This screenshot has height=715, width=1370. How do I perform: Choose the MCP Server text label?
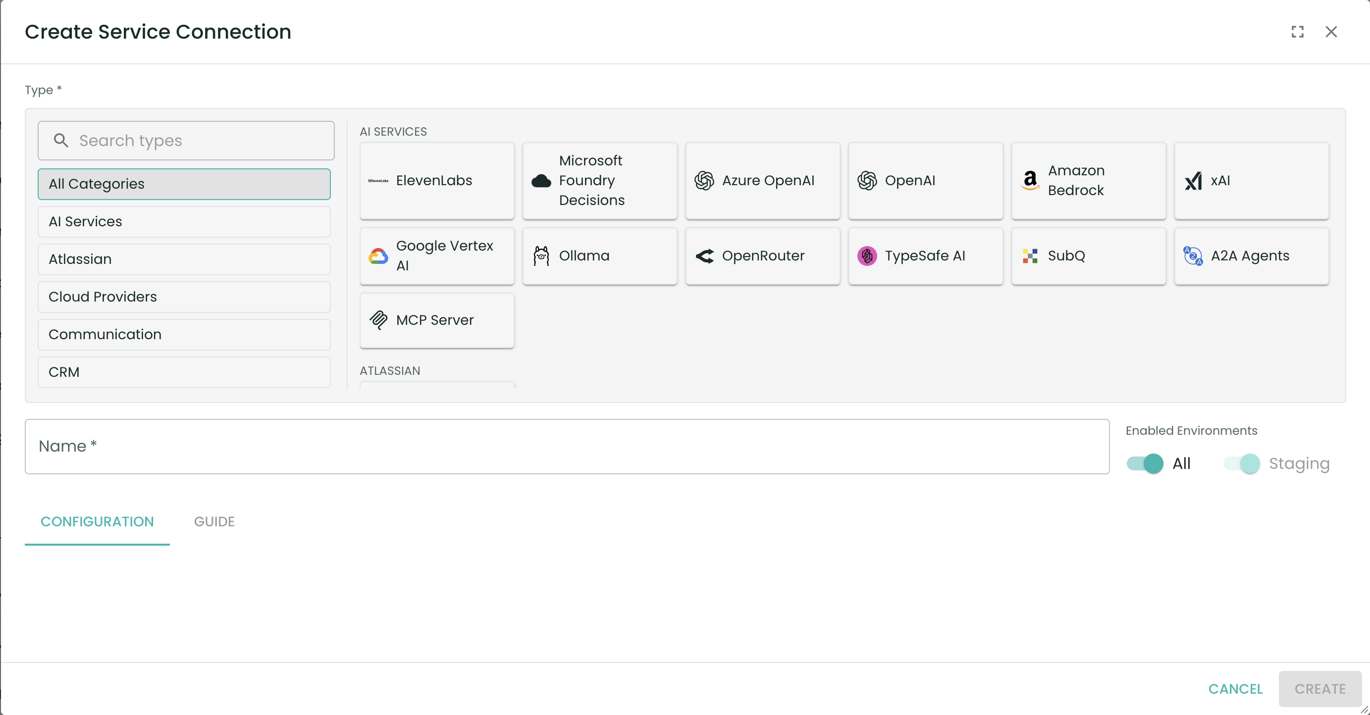(434, 320)
